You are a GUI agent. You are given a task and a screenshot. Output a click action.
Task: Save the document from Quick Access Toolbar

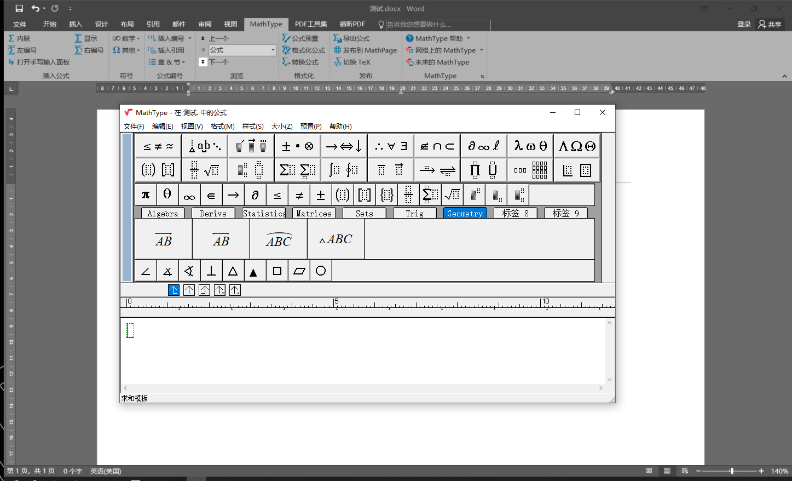(x=19, y=9)
